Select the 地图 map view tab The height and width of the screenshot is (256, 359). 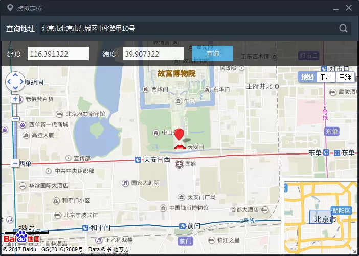click(307, 77)
